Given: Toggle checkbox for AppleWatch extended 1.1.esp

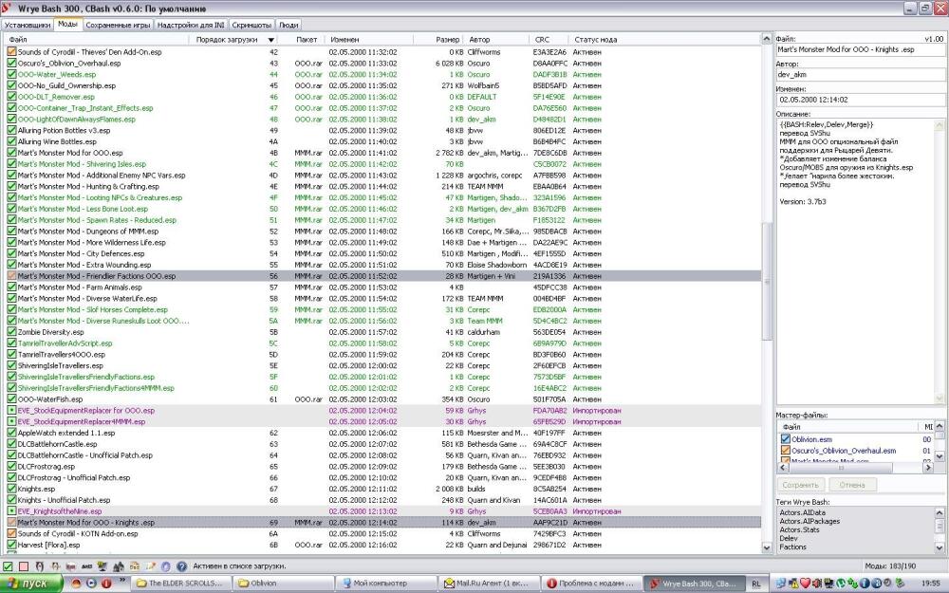Looking at the screenshot, I should [11, 433].
